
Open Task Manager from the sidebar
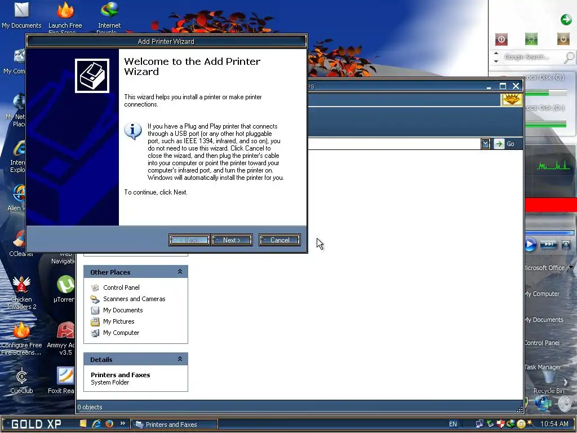click(543, 367)
